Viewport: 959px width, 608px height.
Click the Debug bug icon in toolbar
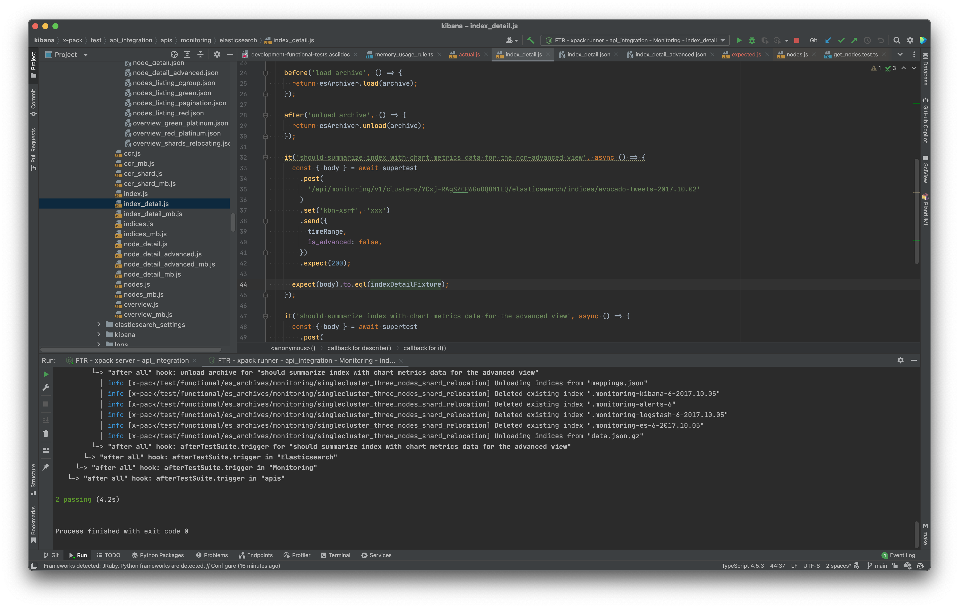tap(752, 40)
